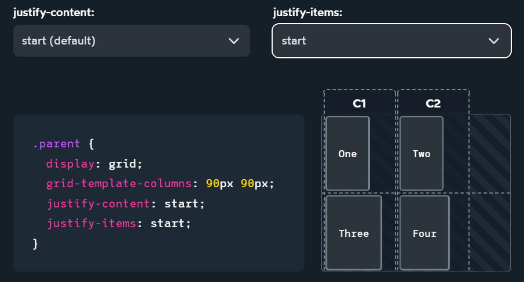Select grid item Two
524x282 pixels.
422,154
